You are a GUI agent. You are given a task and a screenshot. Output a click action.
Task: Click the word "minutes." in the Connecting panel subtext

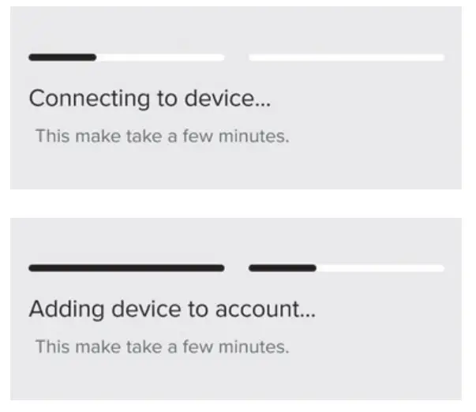tap(254, 136)
